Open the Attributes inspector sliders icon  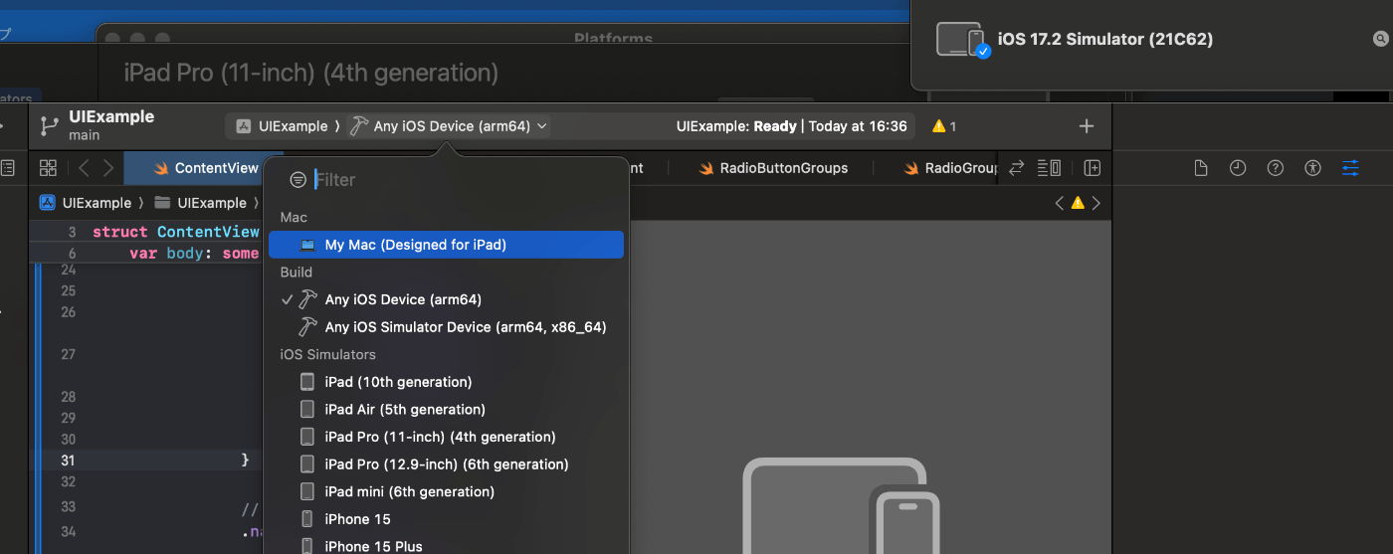[1350, 168]
